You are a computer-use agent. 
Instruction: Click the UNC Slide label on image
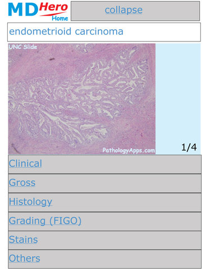click(23, 47)
